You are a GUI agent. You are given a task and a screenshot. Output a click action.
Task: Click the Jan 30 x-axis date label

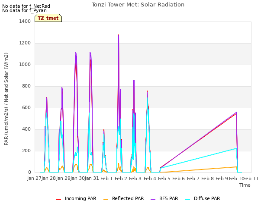[x=77, y=179]
